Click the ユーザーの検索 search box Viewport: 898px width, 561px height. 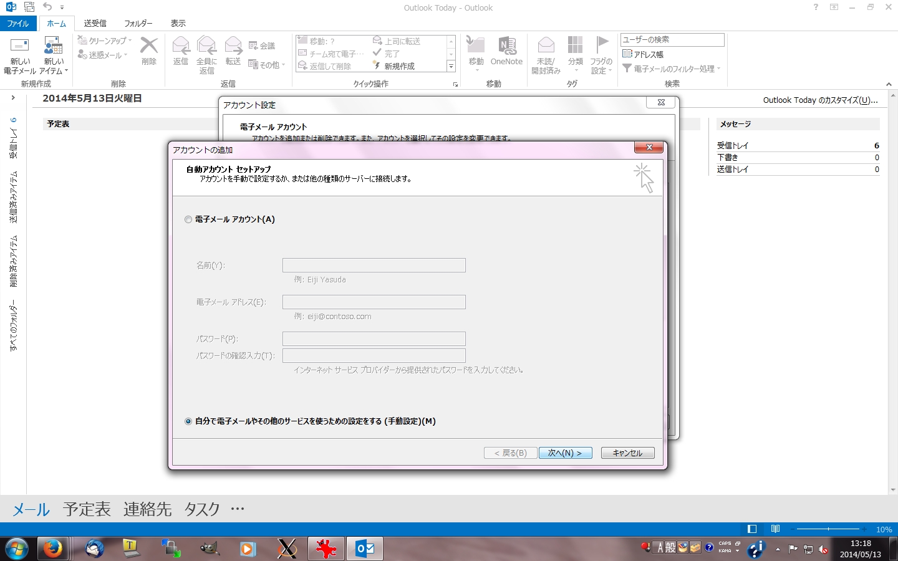pyautogui.click(x=672, y=39)
